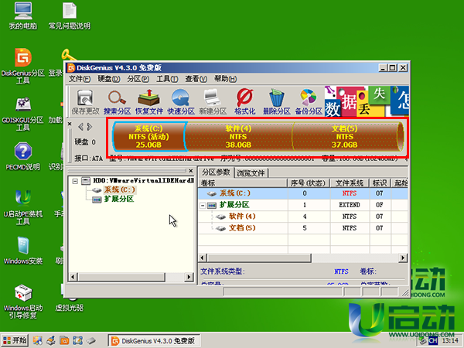Start Quick Partition (快速分区) tool
The width and height of the screenshot is (464, 348).
pyautogui.click(x=181, y=102)
